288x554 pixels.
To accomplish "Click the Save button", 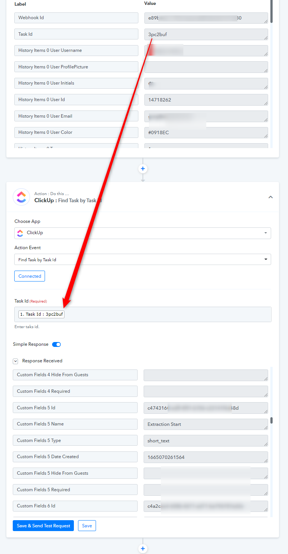I will coord(87,525).
